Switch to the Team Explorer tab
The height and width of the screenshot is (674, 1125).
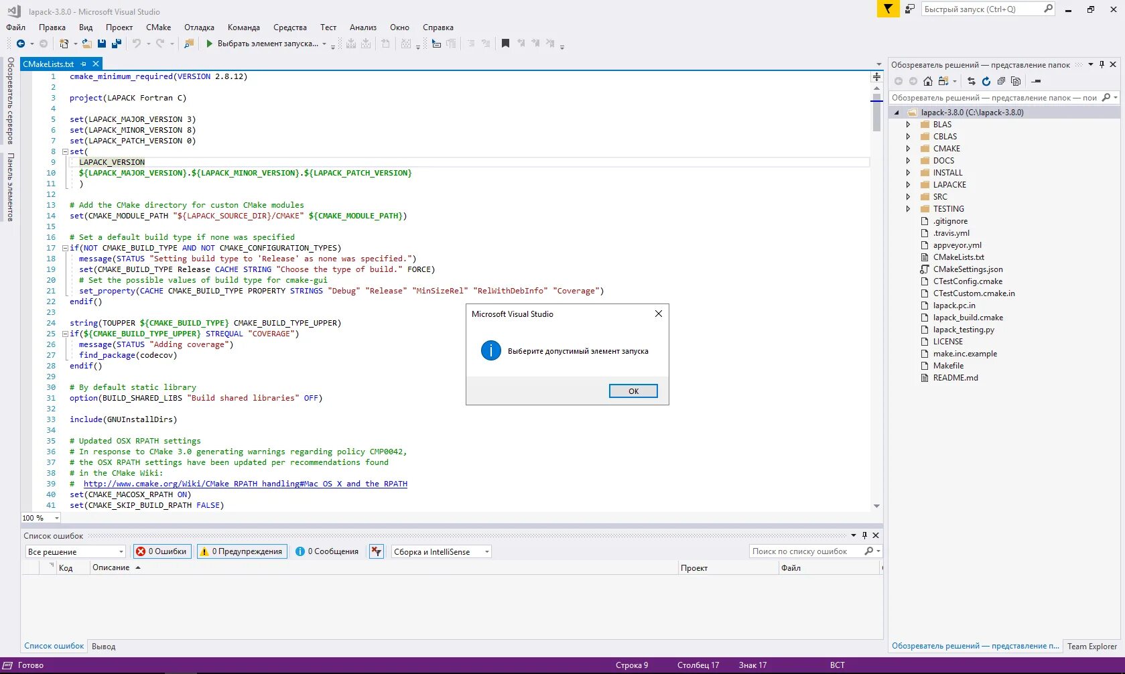coord(1092,647)
